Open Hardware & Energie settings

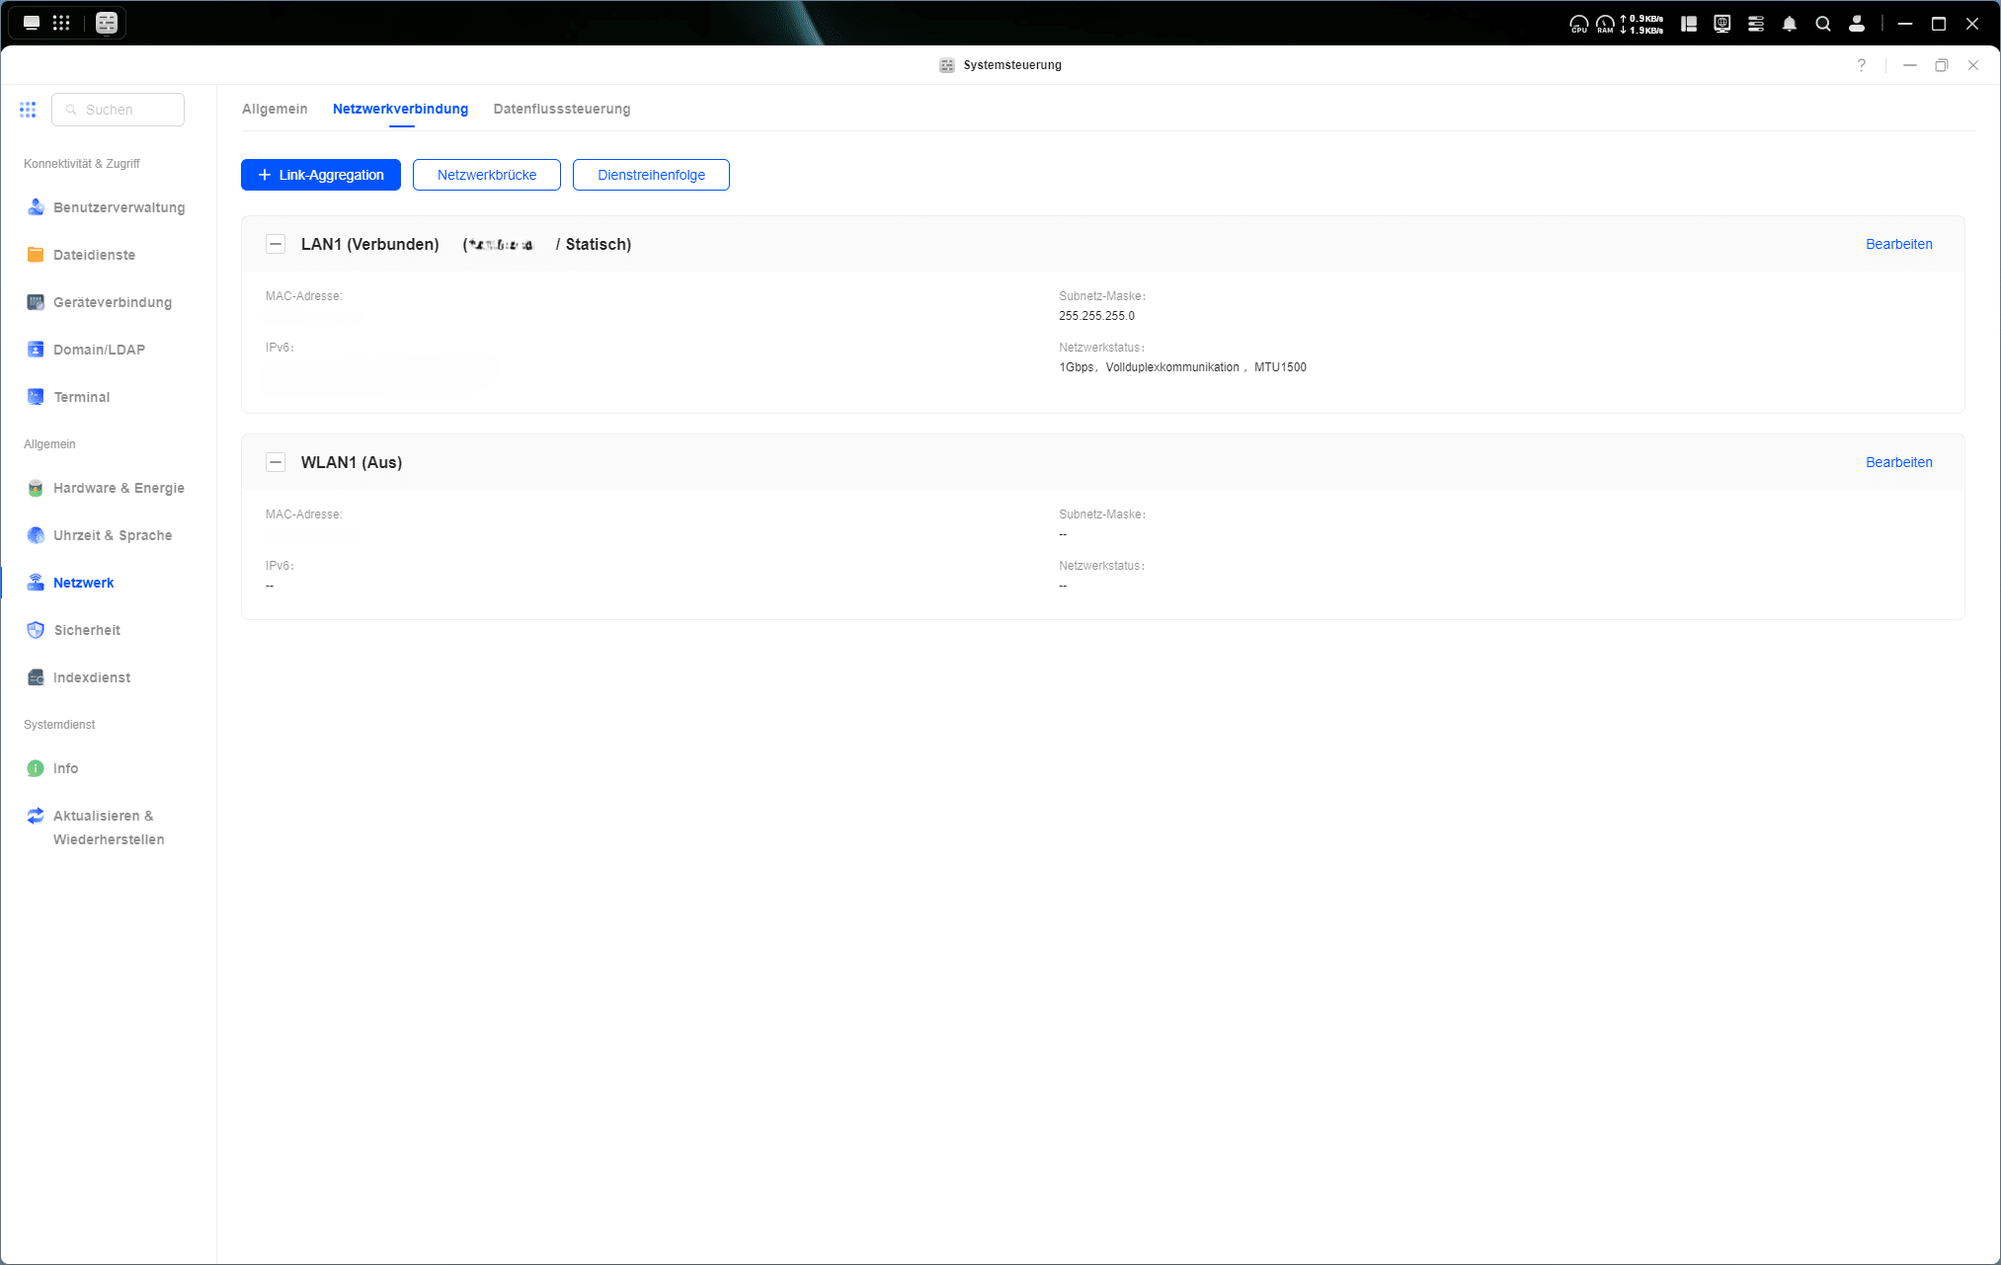(119, 488)
